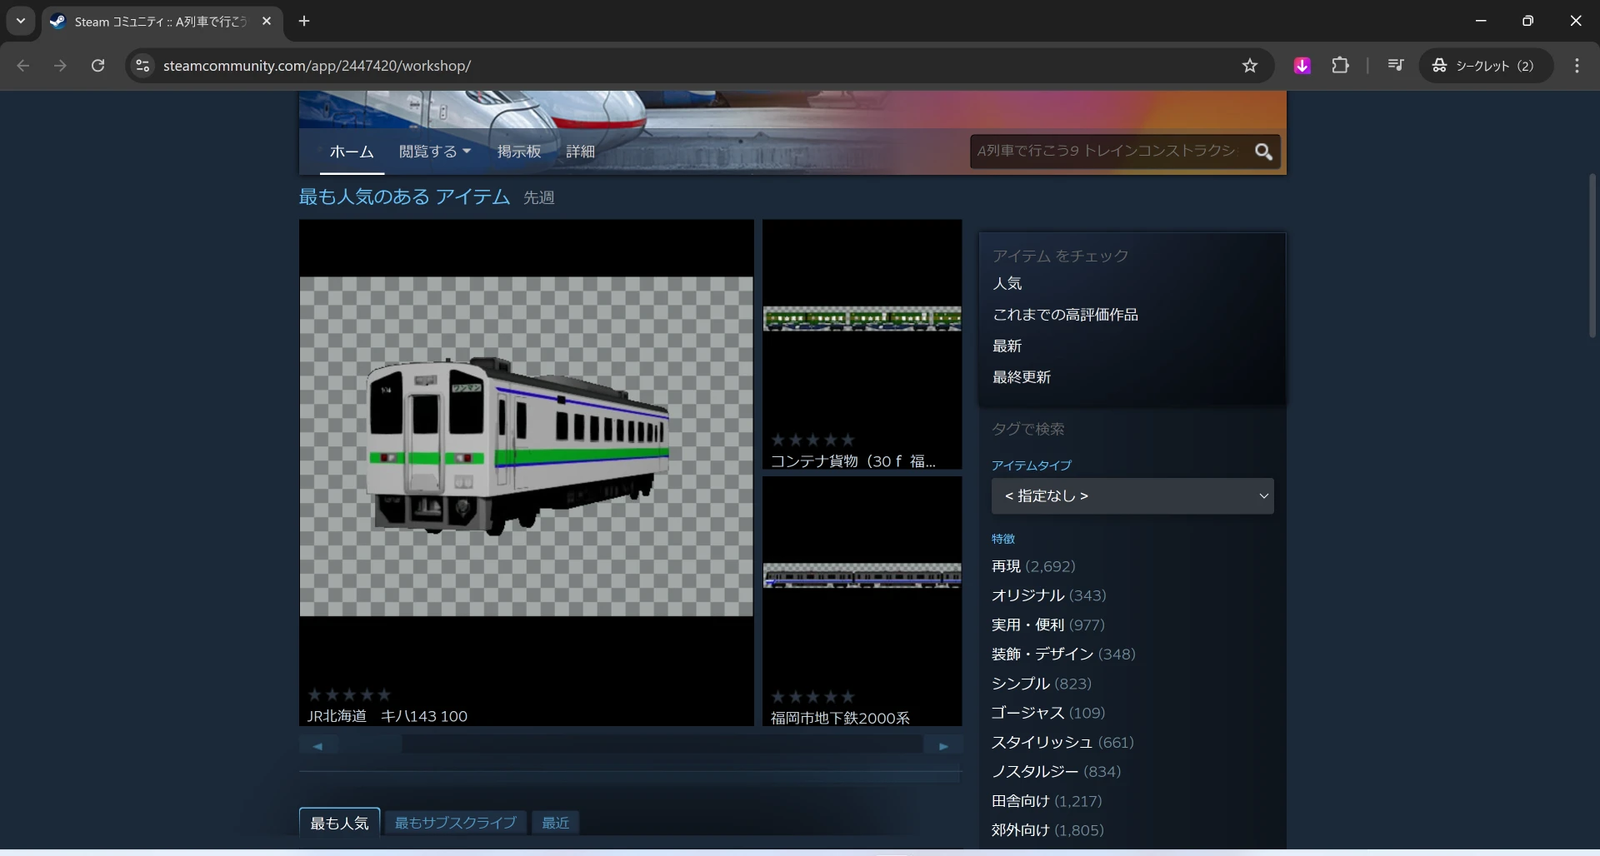Viewport: 1600px width, 856px height.
Task: Switch to the 最もサブスクライブ tab
Action: coord(455,823)
